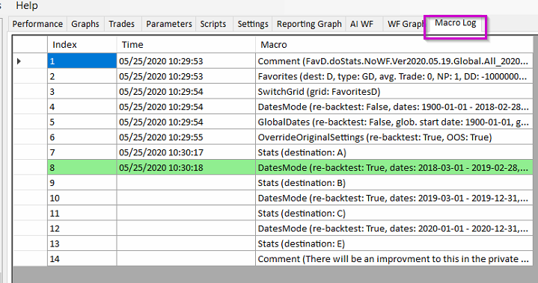The image size is (538, 283).
Task: Open the Scripts tab
Action: tap(213, 24)
